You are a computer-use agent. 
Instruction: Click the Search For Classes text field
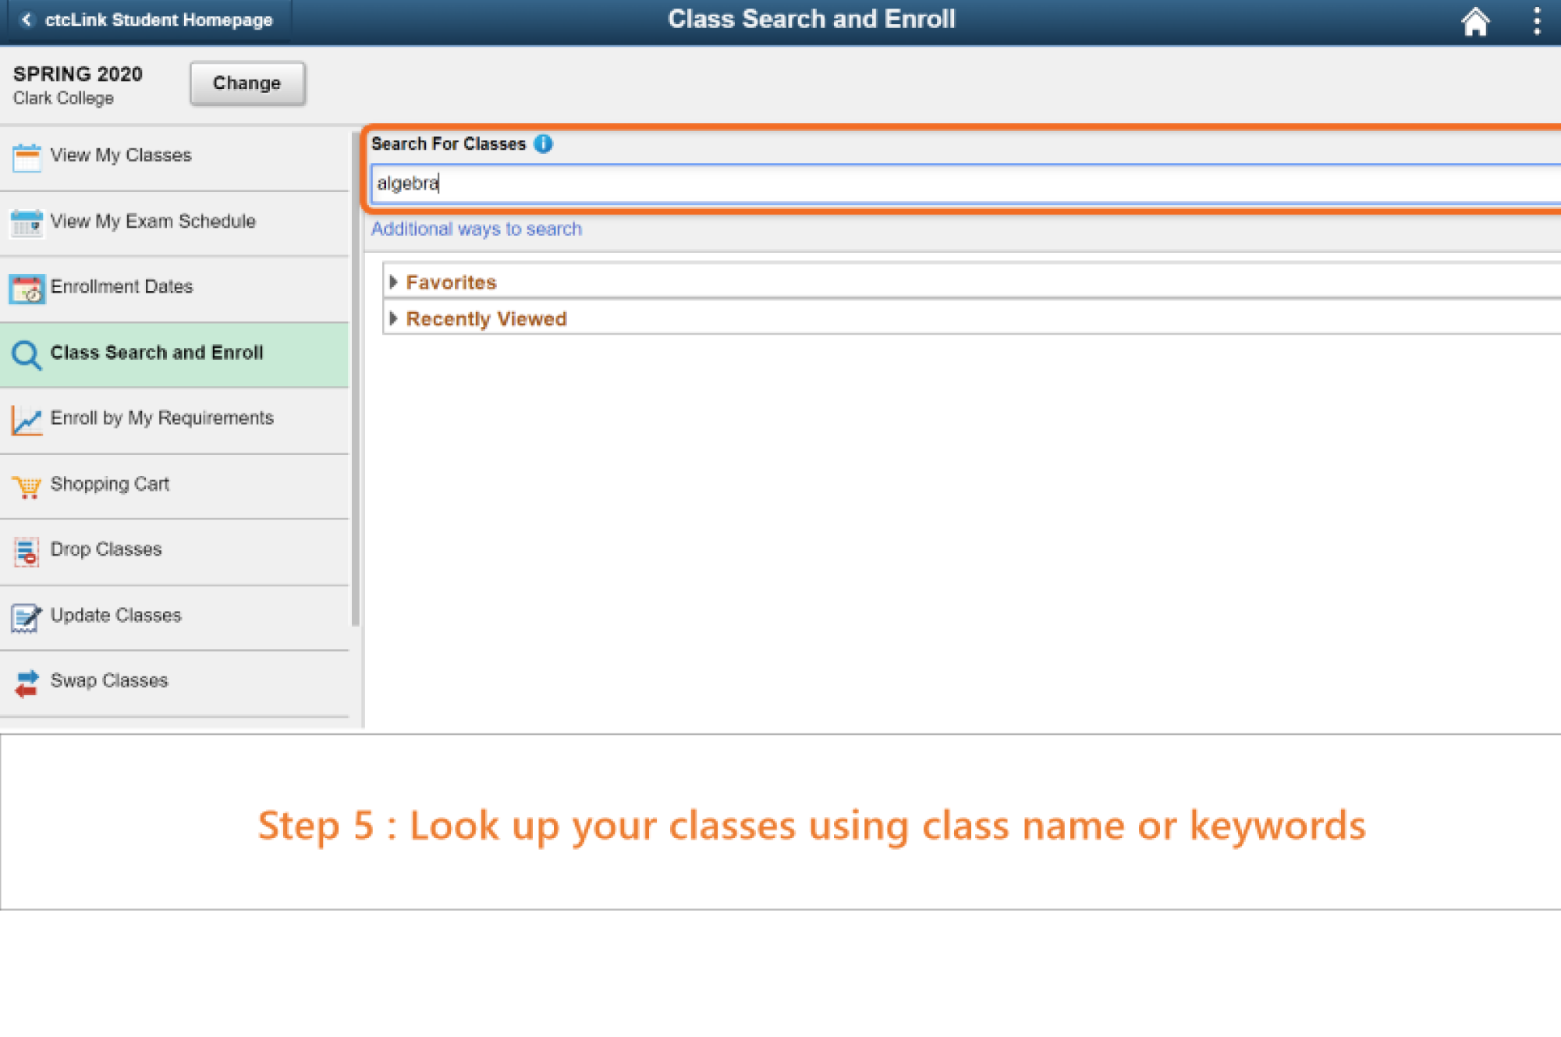coord(936,183)
